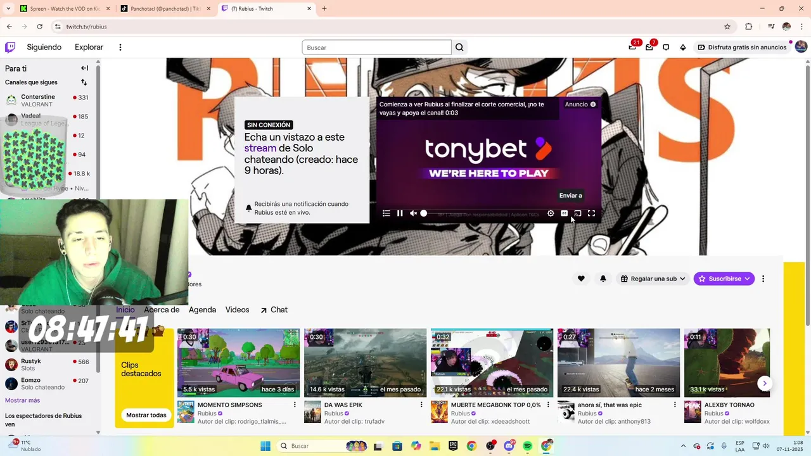Open browser extensions puzzle icon
This screenshot has width=811, height=456.
pos(748,27)
